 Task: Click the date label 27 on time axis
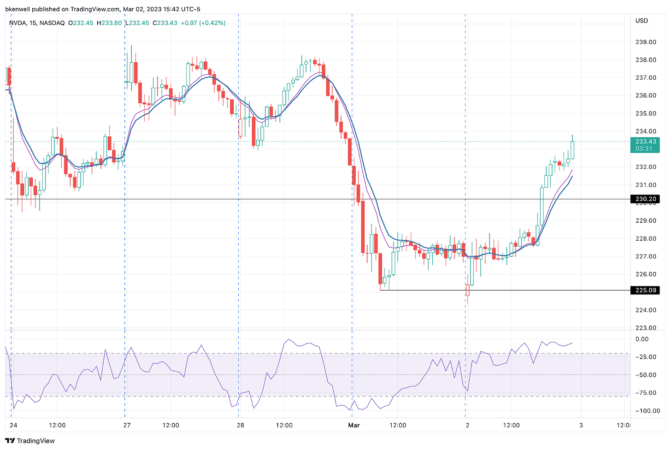pos(127,425)
